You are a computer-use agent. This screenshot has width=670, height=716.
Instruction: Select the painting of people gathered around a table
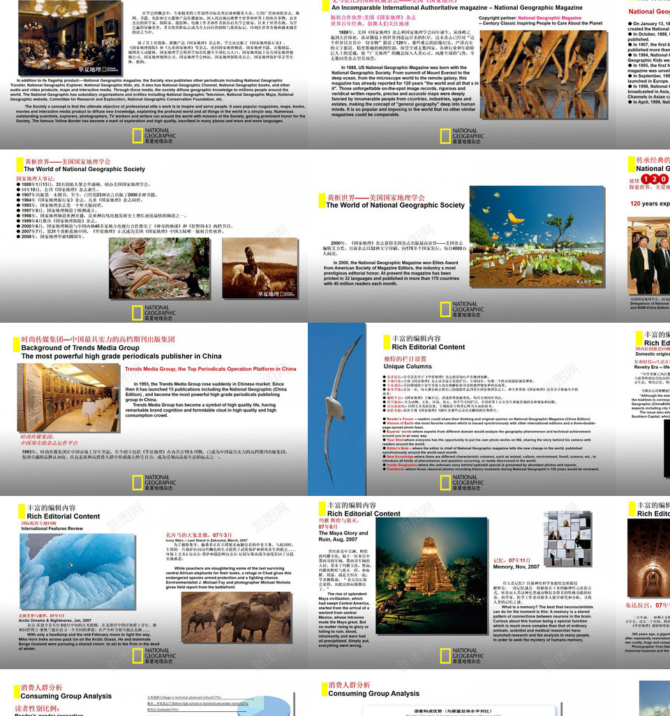coord(70,38)
